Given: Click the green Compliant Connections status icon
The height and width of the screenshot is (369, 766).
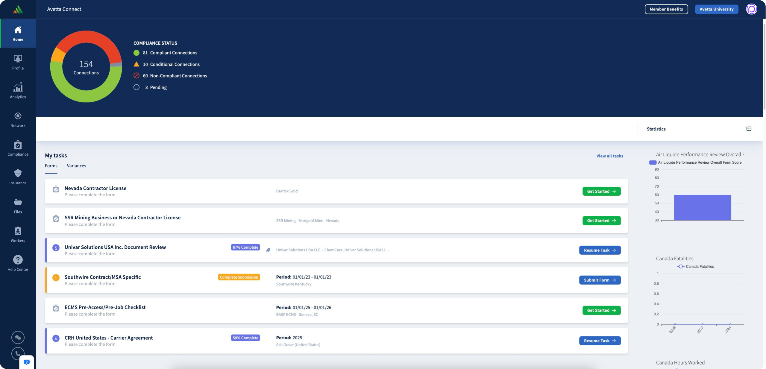Looking at the screenshot, I should pos(136,53).
